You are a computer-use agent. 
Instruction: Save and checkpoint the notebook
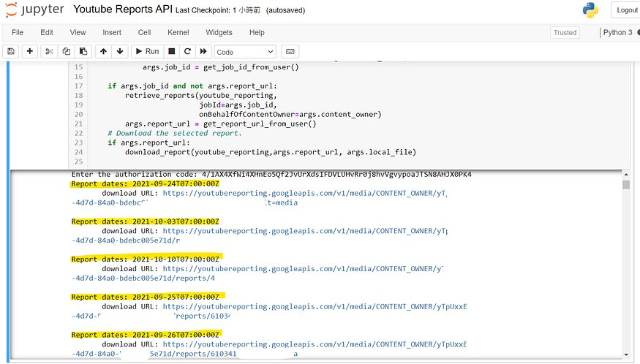(x=11, y=51)
